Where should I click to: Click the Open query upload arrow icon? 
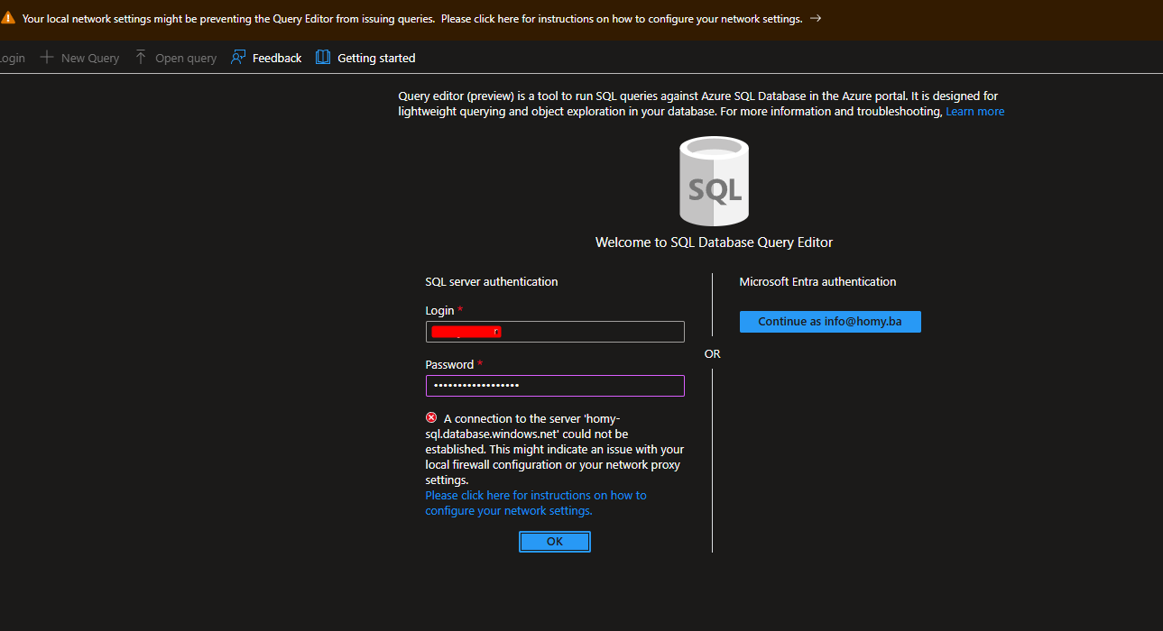click(141, 58)
